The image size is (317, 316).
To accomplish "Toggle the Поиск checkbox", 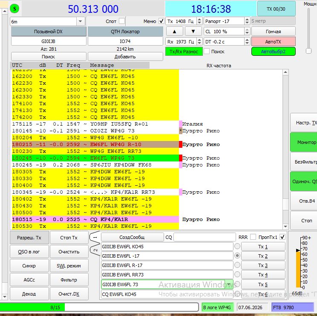I will coord(207,52).
